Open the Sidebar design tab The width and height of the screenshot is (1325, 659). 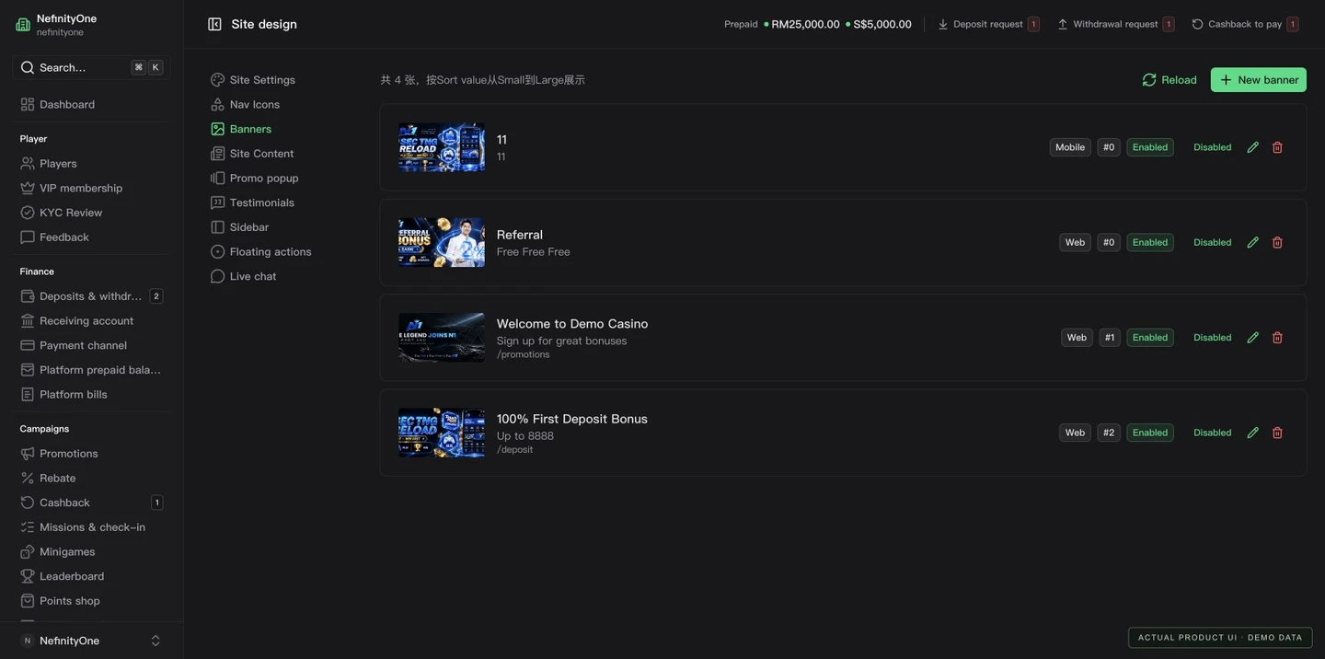tap(240, 227)
